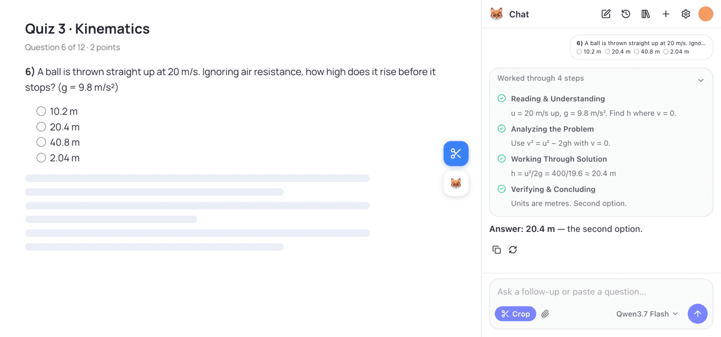Image resolution: width=721 pixels, height=337 pixels.
Task: Click the floating fox assistant button
Action: pyautogui.click(x=455, y=184)
